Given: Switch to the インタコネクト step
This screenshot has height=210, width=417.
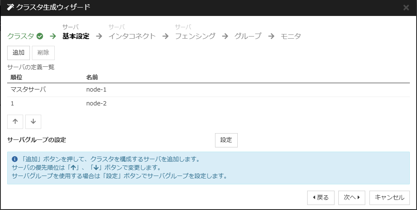Looking at the screenshot, I should [x=132, y=36].
